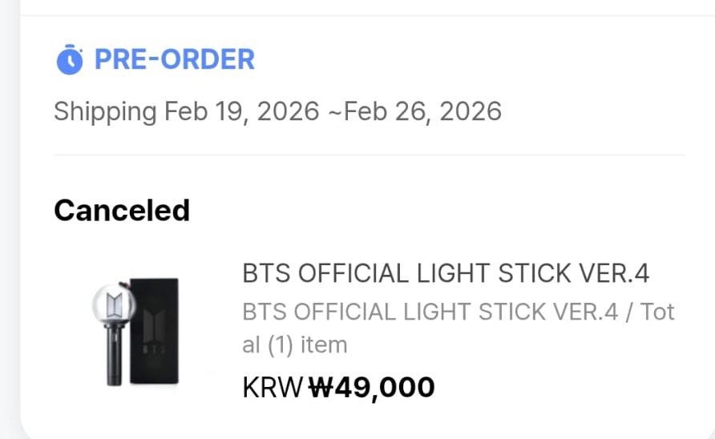Screen dimensions: 715x439
Task: Click the top border line above PRE-ORDER
Action: (x=368, y=15)
